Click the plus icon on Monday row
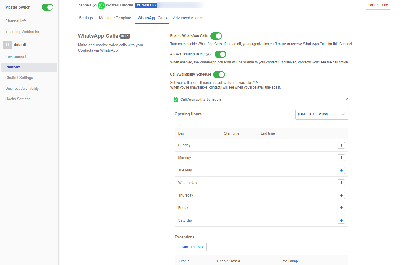 tap(341, 158)
